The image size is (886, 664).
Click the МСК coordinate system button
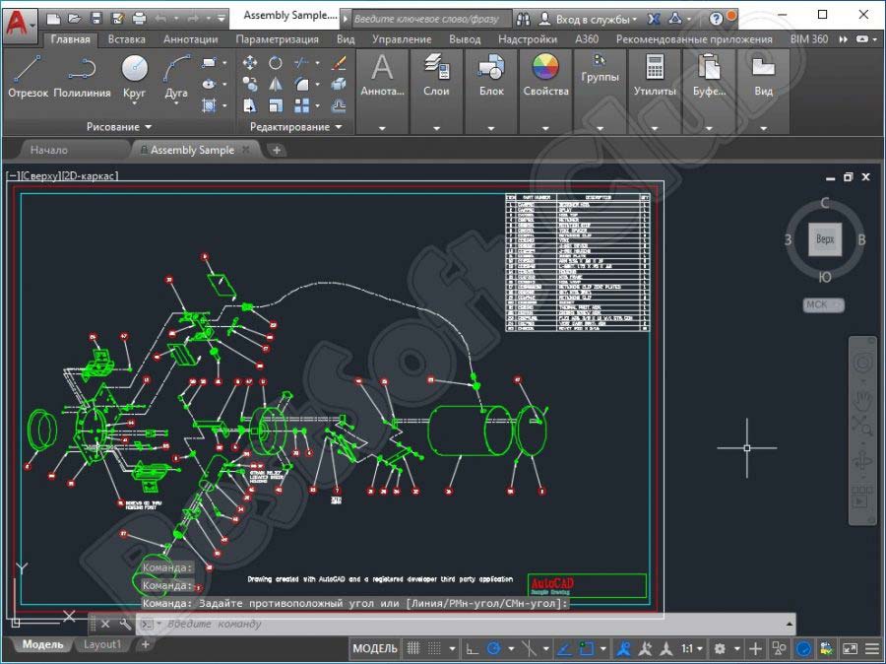pos(823,304)
